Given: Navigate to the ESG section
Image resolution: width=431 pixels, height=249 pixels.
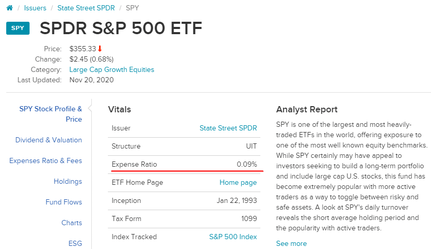Looking at the screenshot, I should click(x=75, y=243).
